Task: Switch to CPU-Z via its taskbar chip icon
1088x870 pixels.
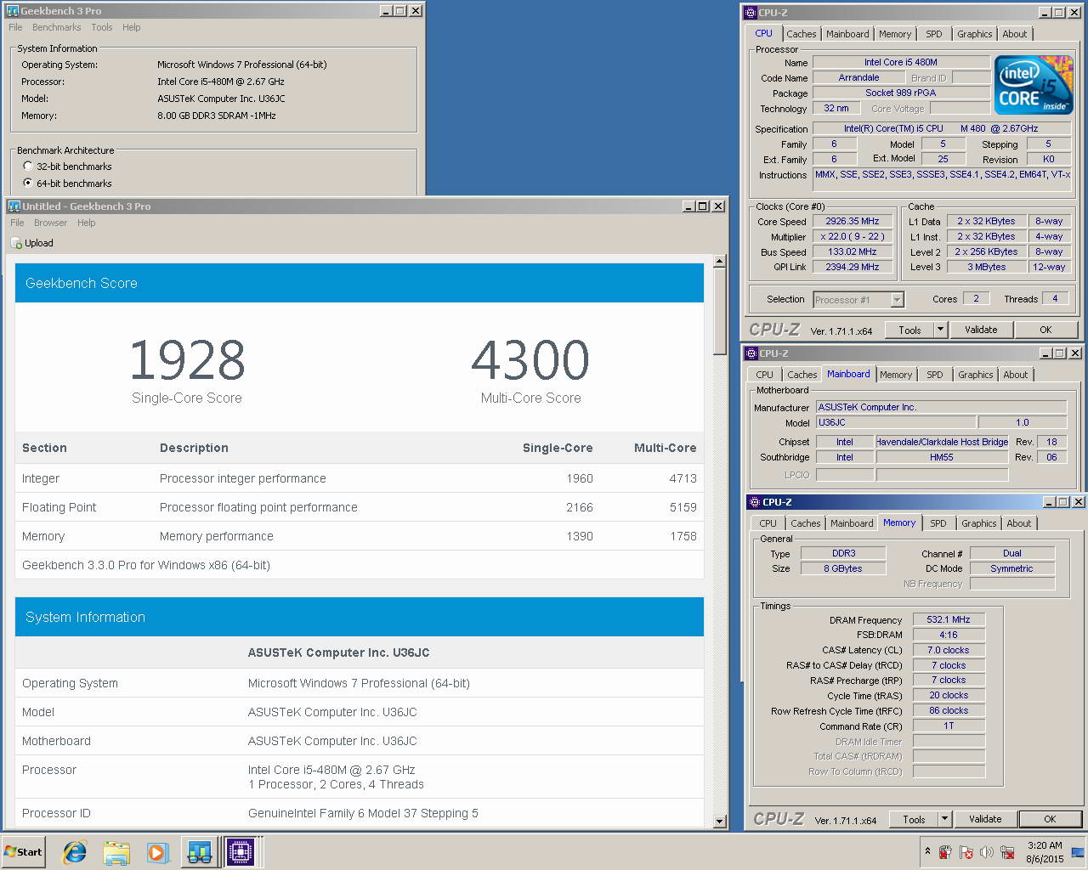Action: (241, 851)
